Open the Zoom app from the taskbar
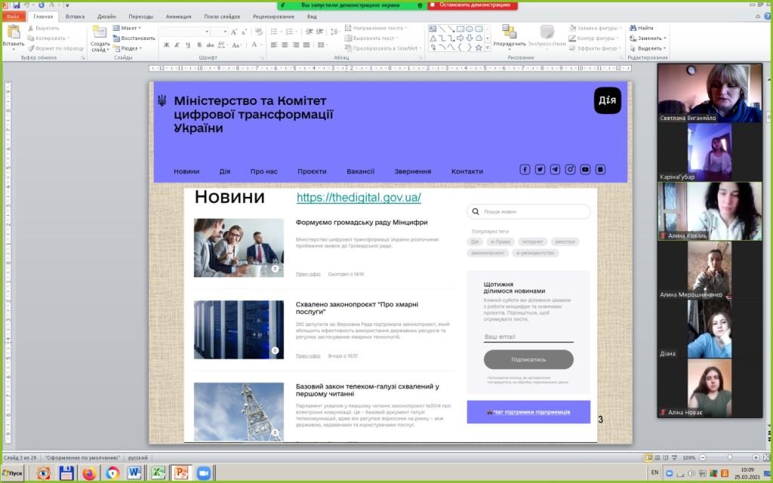This screenshot has width=773, height=483. tap(203, 473)
